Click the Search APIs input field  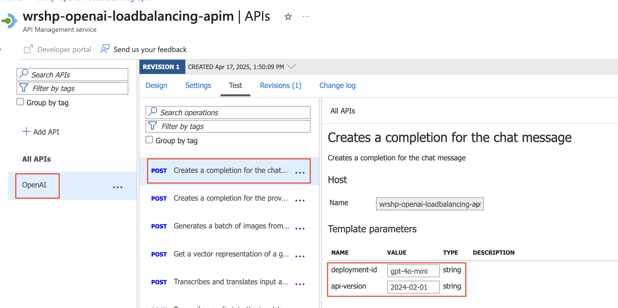72,74
